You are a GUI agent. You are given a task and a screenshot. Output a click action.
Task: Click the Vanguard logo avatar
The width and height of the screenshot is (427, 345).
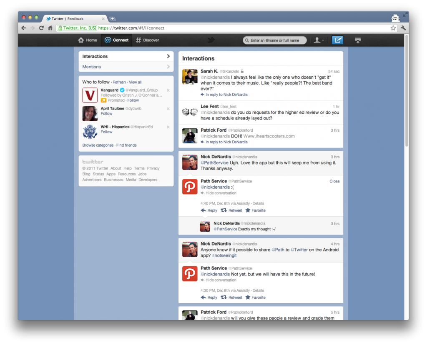pos(90,95)
